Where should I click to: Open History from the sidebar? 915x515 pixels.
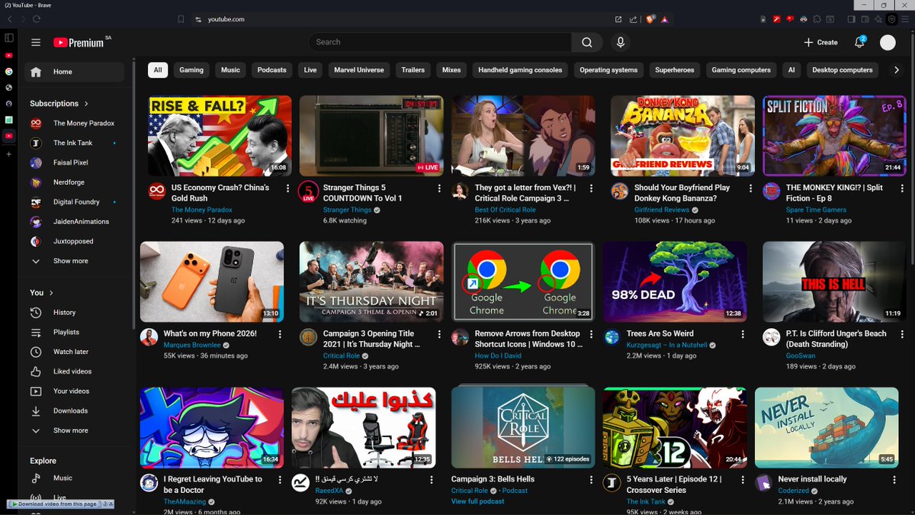tap(75, 313)
